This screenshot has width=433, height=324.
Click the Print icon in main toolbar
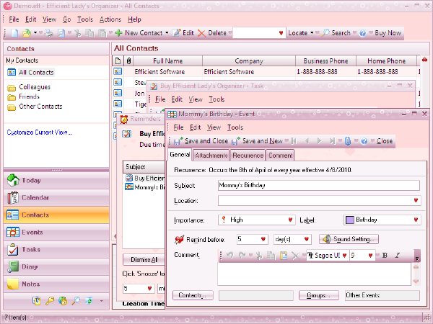(49, 33)
